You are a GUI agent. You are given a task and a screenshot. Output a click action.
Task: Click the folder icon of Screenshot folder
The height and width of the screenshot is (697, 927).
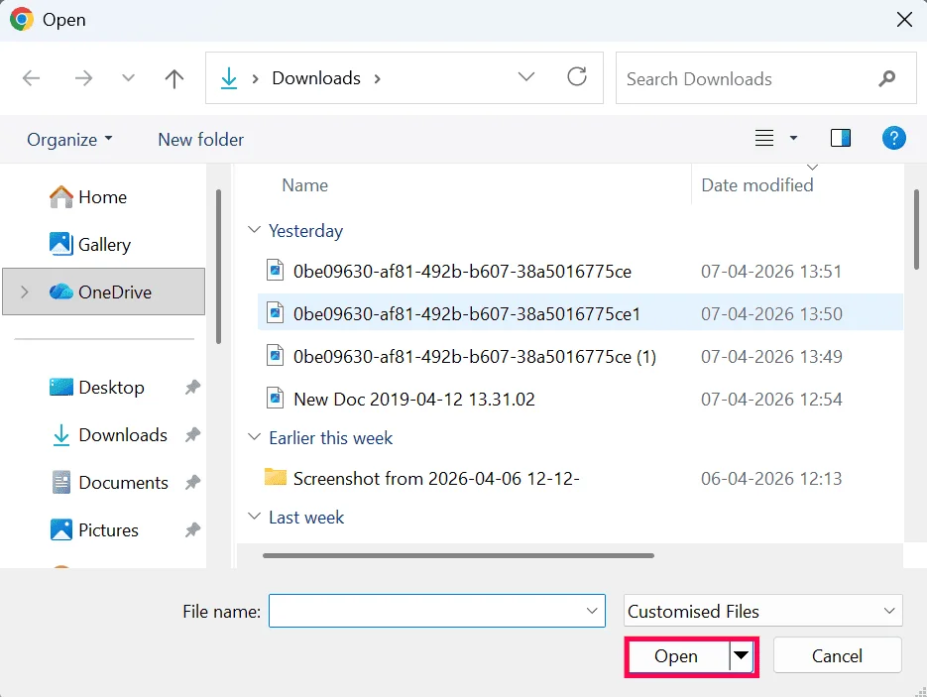tap(275, 477)
